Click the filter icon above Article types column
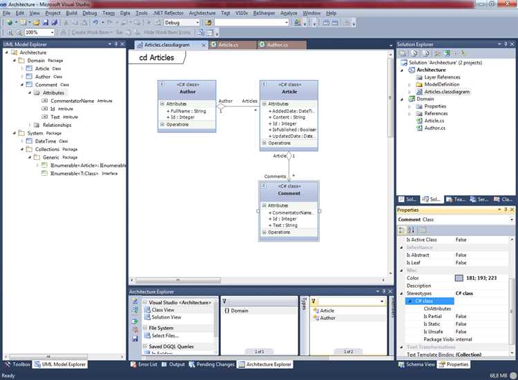 click(313, 301)
